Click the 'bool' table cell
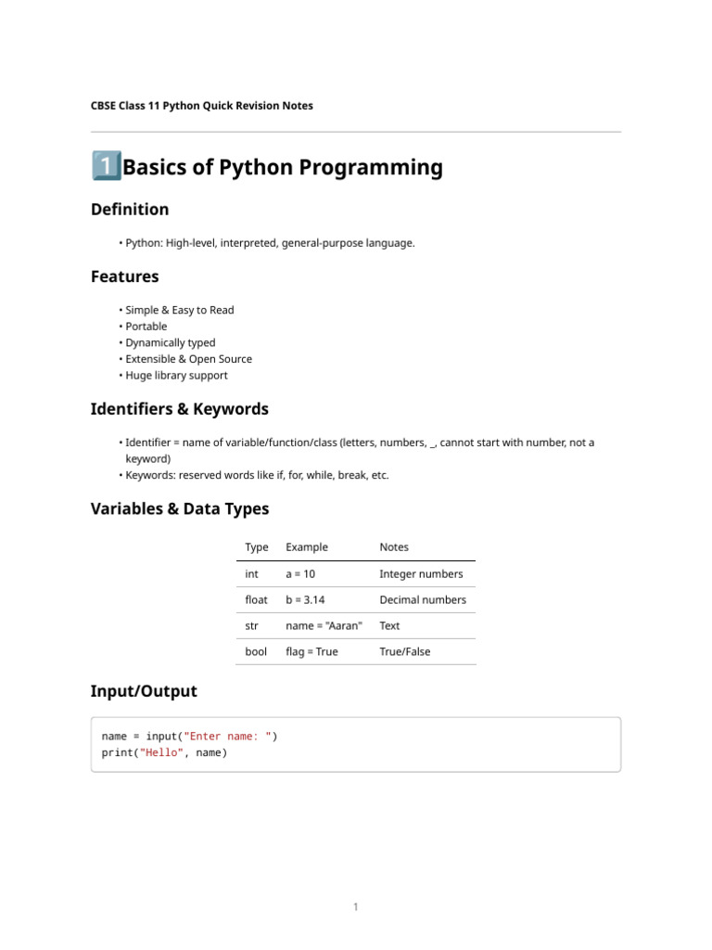The height and width of the screenshot is (950, 712). coord(256,652)
